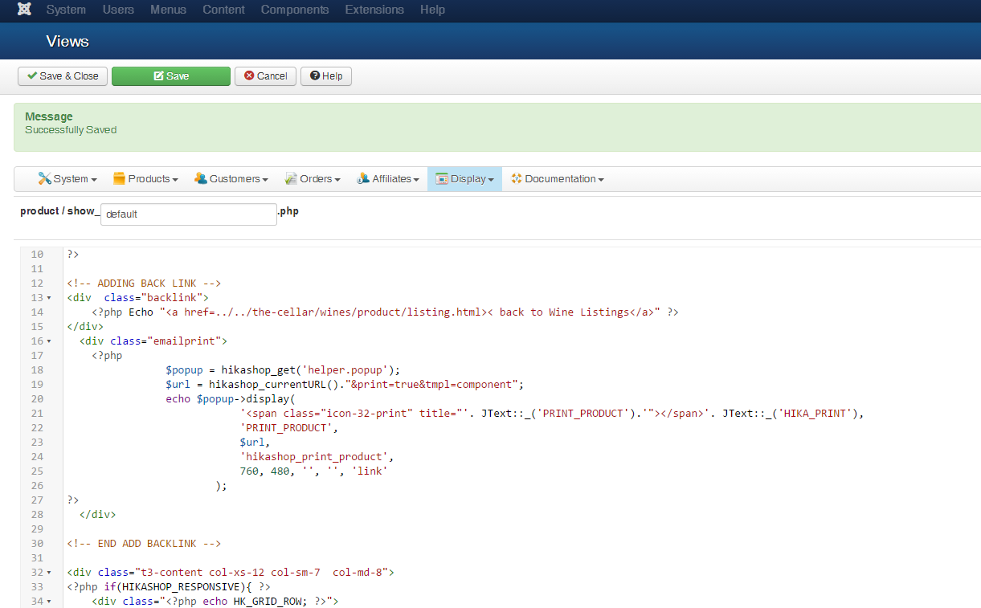This screenshot has height=608, width=981.
Task: Open the Components menu
Action: (x=295, y=10)
